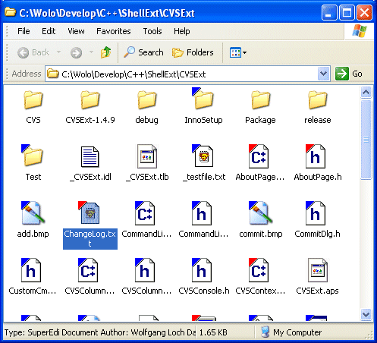The height and width of the screenshot is (343, 377).
Task: Open the File menu
Action: 24,31
